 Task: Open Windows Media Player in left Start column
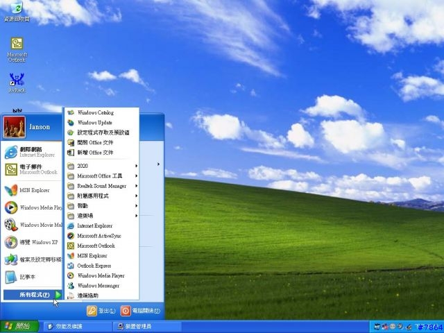coord(32,207)
